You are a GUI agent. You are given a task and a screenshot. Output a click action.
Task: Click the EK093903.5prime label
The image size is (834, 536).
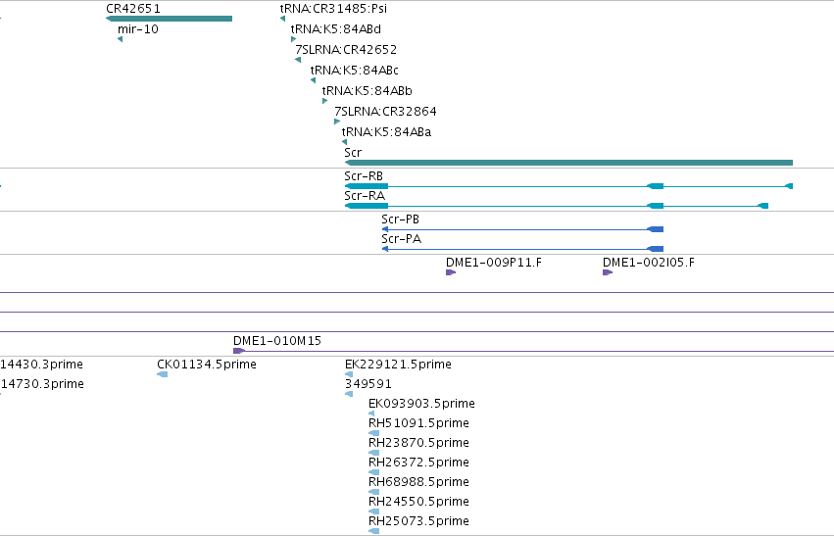(421, 404)
